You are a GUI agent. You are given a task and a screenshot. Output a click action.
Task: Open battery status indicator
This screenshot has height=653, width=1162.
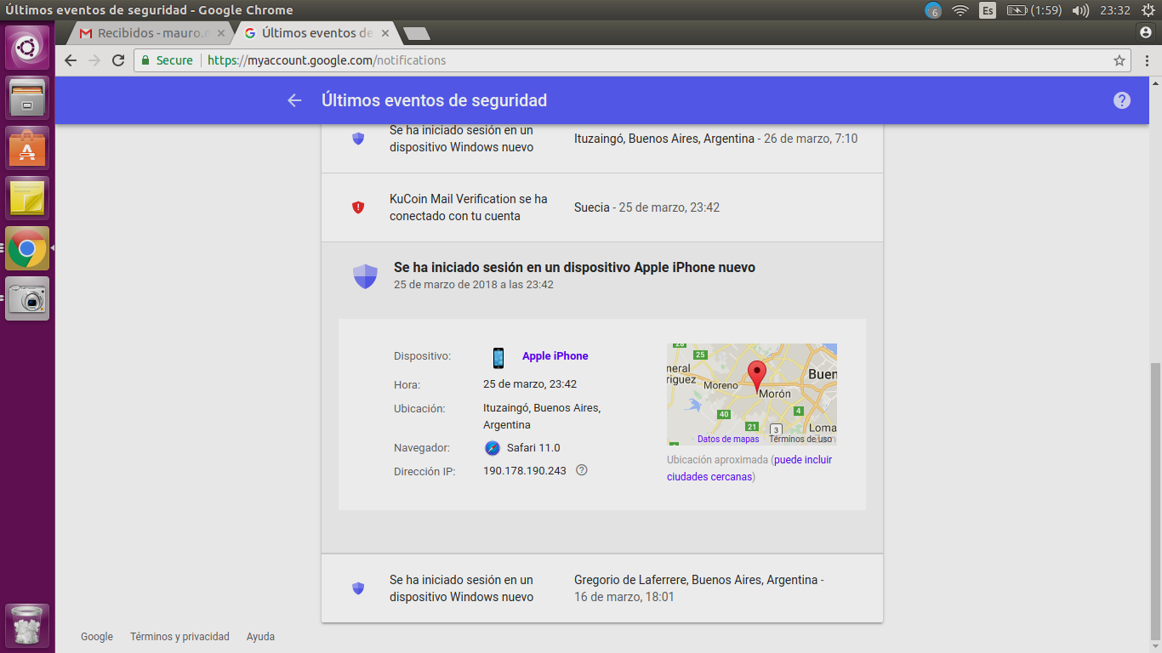[1033, 10]
